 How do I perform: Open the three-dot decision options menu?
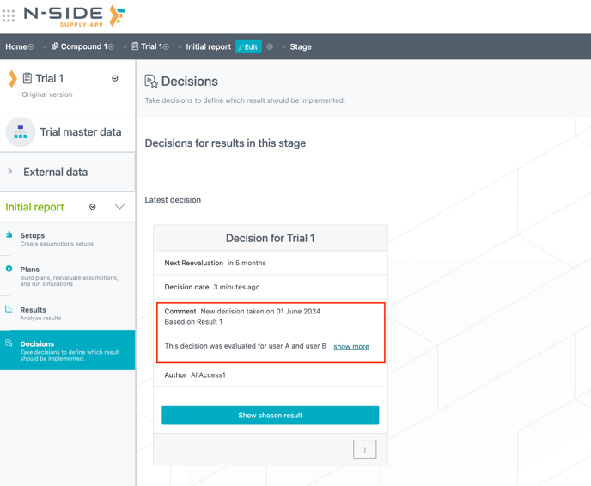pyautogui.click(x=364, y=449)
